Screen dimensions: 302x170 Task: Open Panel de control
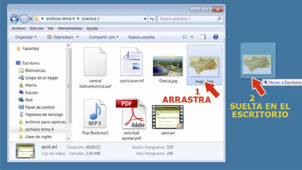(x=37, y=107)
